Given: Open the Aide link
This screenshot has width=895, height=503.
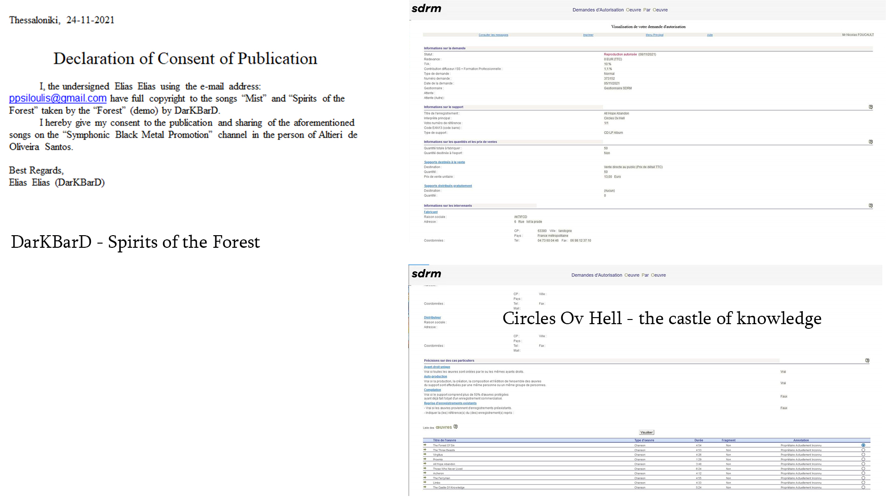Looking at the screenshot, I should coord(709,35).
